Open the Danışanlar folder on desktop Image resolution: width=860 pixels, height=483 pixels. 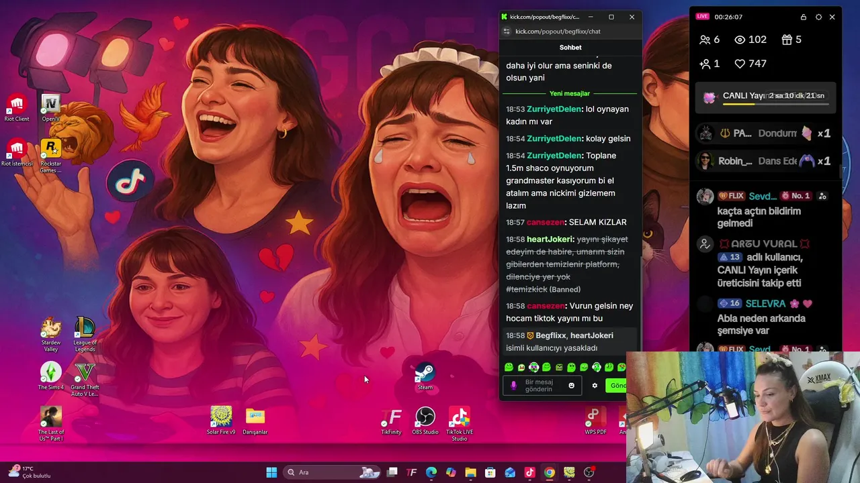coord(255,421)
